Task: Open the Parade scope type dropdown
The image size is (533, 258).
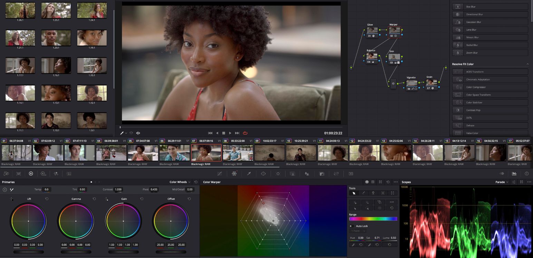Action: 502,182
